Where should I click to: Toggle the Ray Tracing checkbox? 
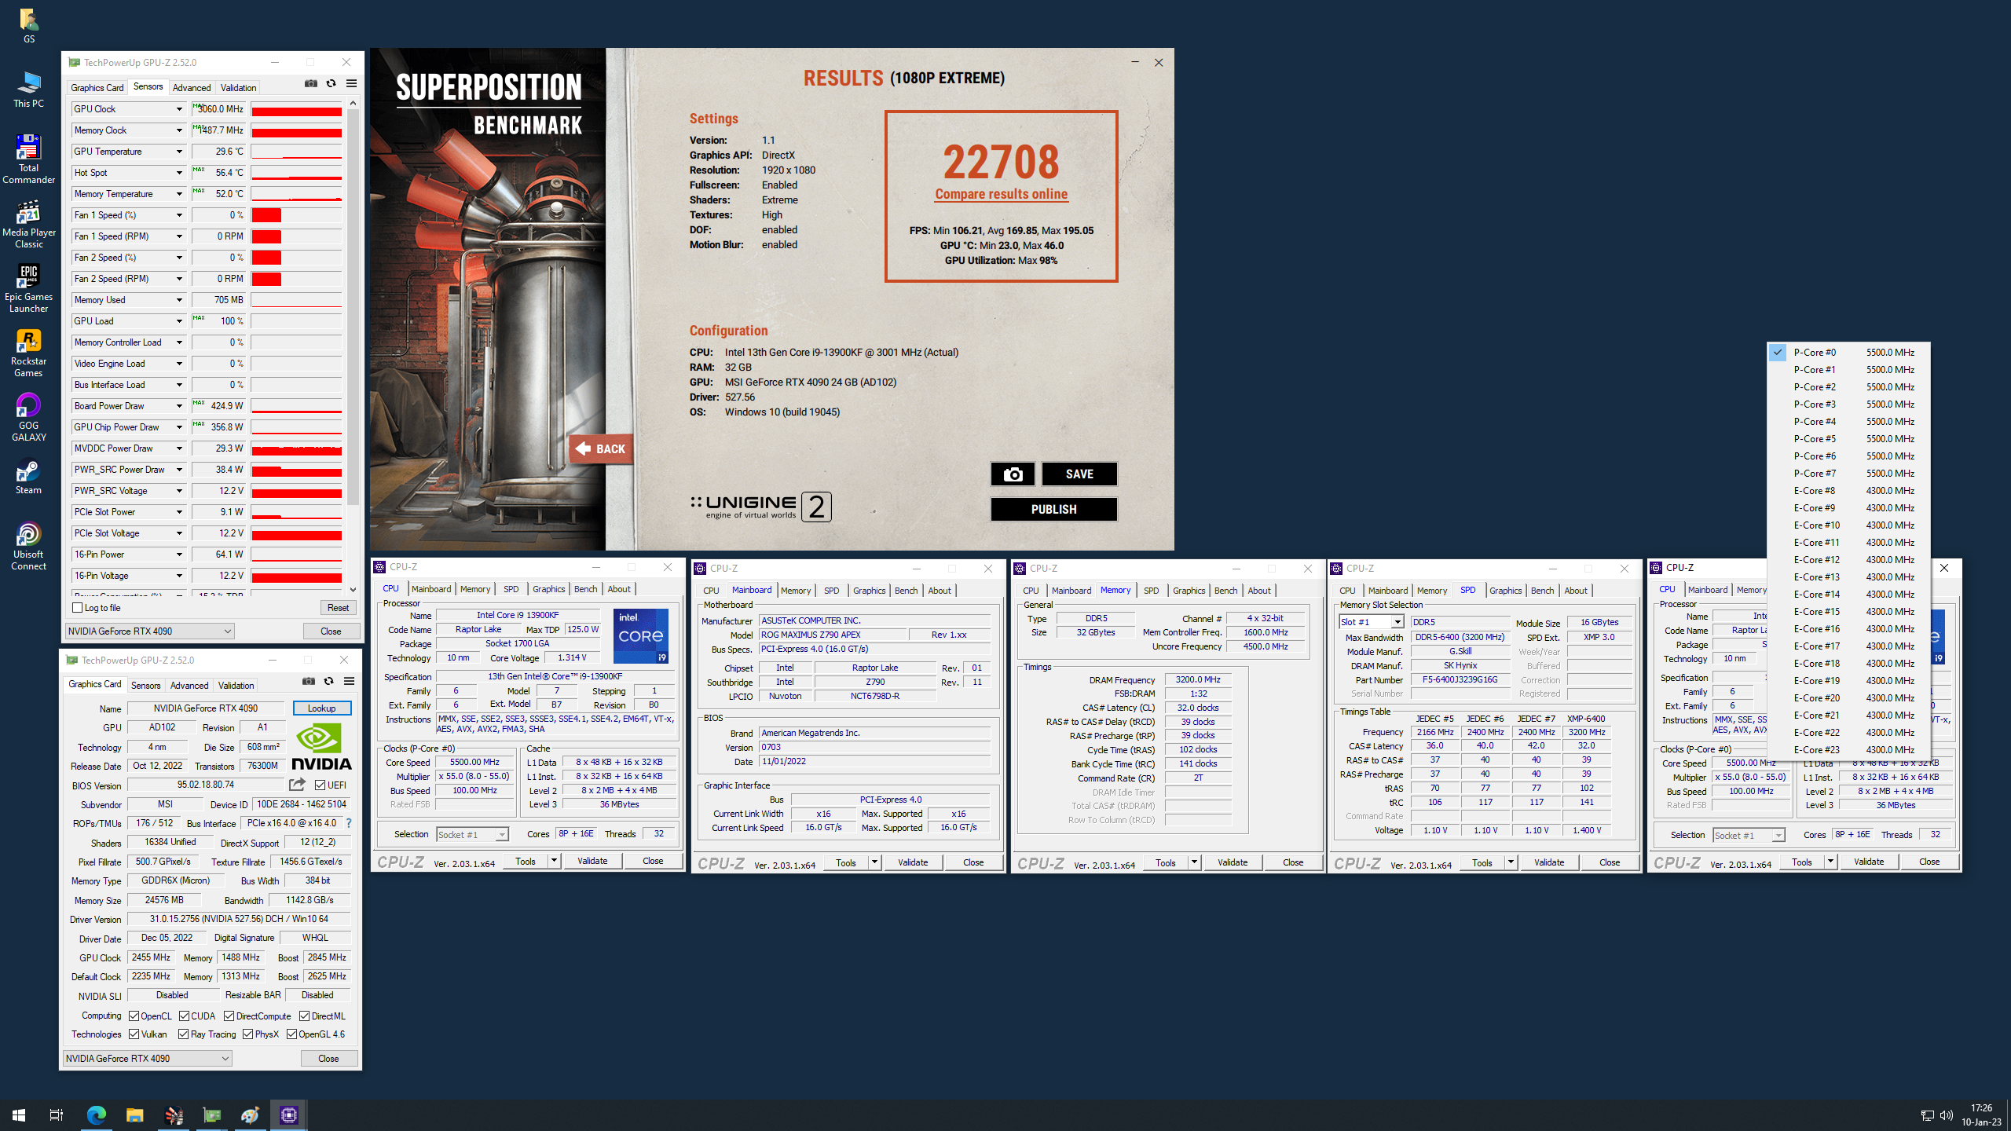click(183, 1034)
